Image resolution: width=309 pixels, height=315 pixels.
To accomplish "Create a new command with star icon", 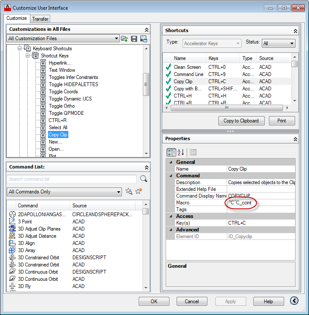I will click(x=139, y=192).
